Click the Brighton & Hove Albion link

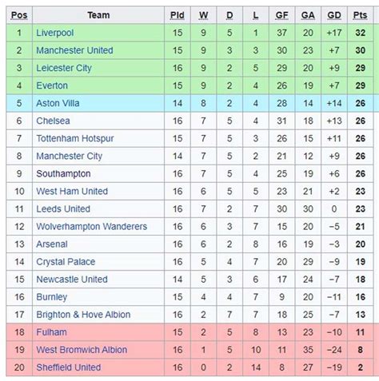click(83, 315)
